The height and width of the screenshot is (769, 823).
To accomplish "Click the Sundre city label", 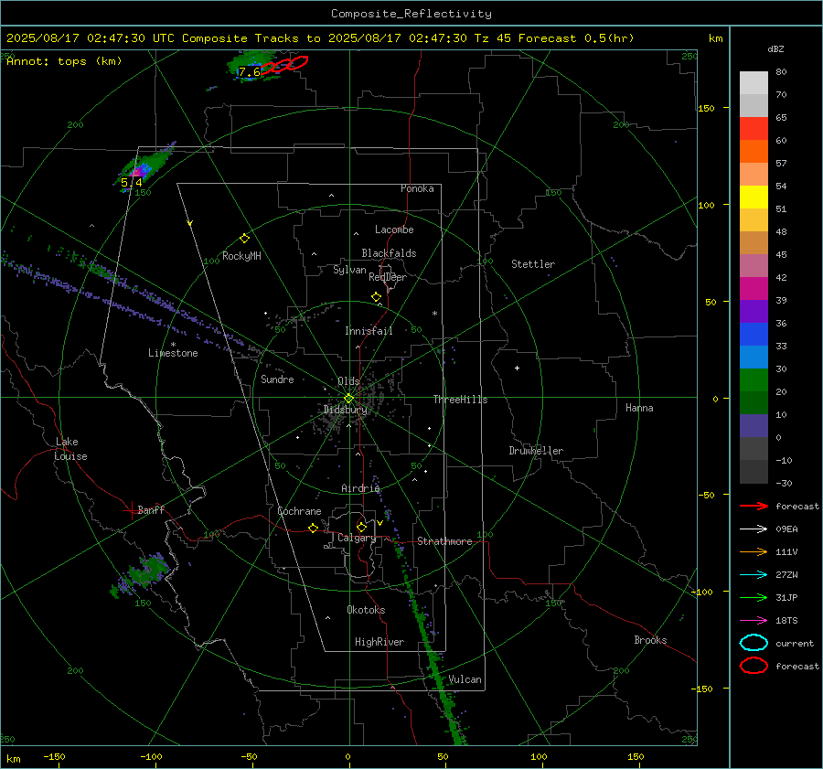I will (x=277, y=379).
